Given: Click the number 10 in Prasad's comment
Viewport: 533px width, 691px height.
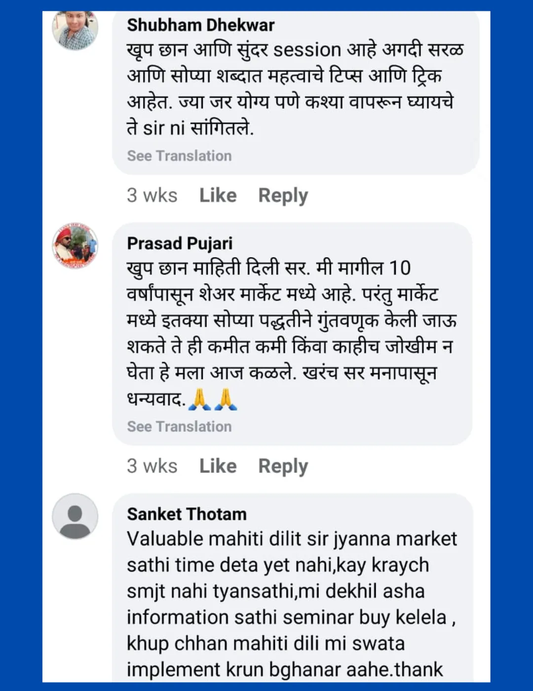Looking at the screenshot, I should [400, 268].
